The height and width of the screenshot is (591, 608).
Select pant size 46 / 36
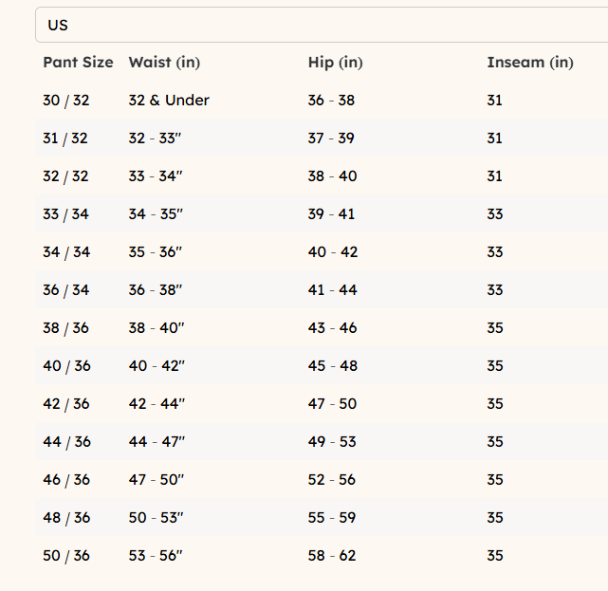65,480
